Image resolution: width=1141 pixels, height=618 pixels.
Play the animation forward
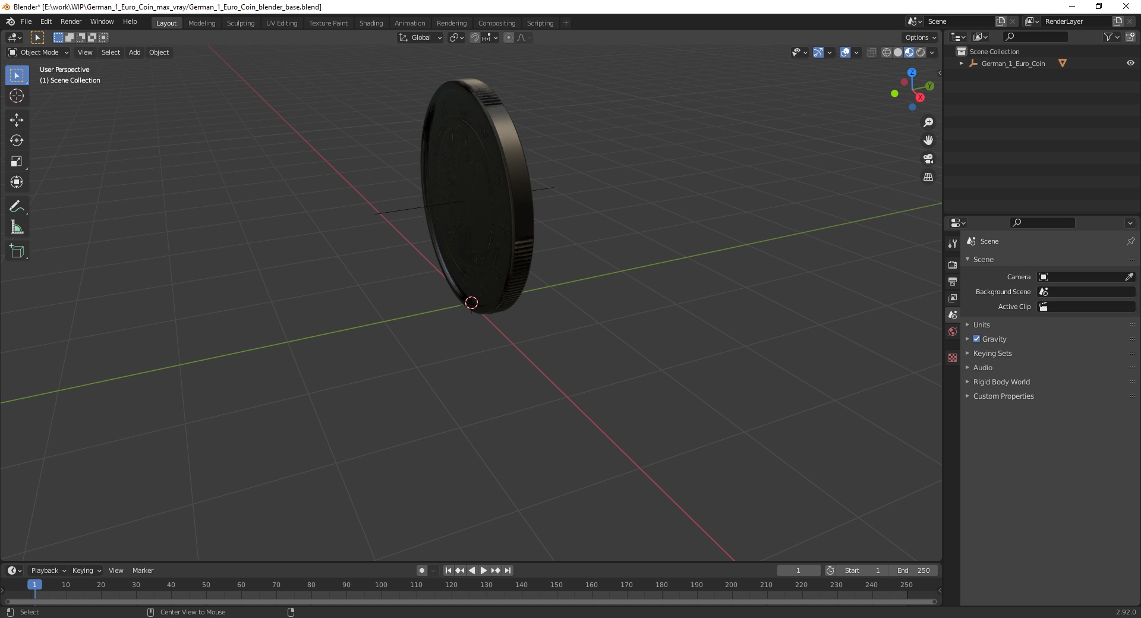click(x=484, y=570)
